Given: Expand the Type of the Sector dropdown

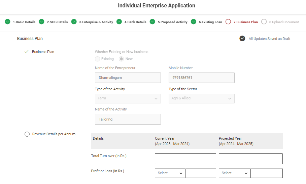Looking at the screenshot, I should point(201,98).
